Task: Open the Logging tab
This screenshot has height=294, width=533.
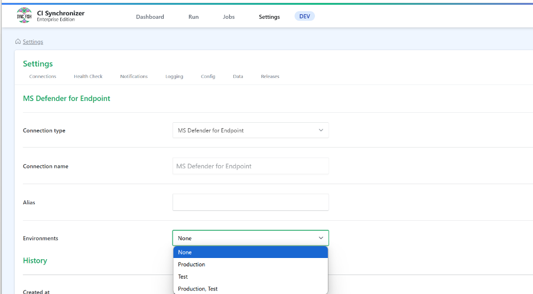Action: [x=174, y=76]
